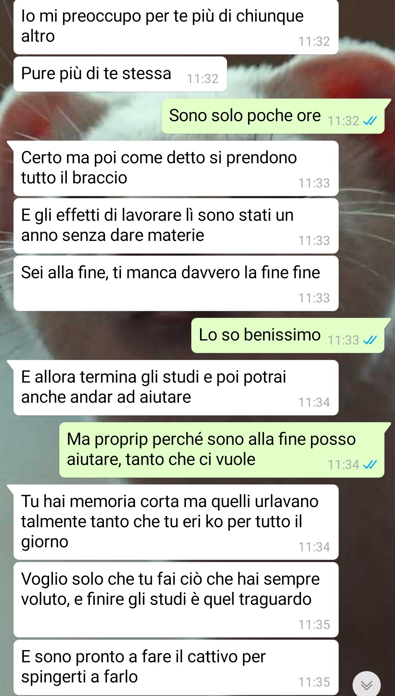Tap the read checkmarks on 'Lo so benissimo'

point(370,340)
